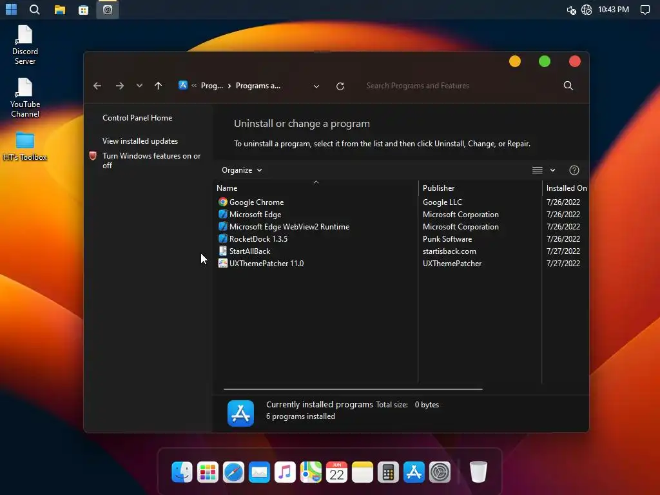Image resolution: width=660 pixels, height=495 pixels.
Task: Go up one level with up arrow
Action: 159,86
